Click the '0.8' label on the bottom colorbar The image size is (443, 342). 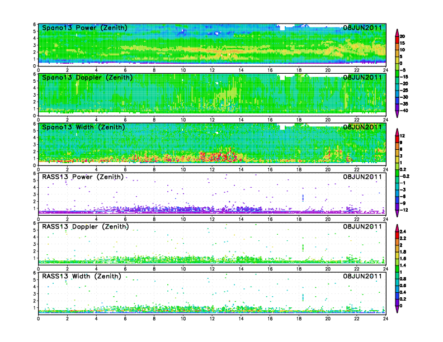[x=403, y=279]
